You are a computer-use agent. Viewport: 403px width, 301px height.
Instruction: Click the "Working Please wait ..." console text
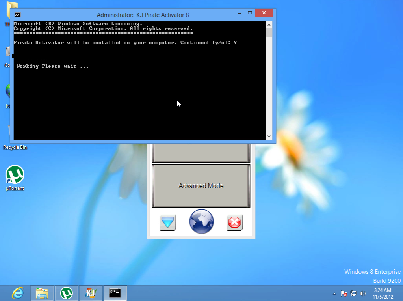click(x=53, y=66)
